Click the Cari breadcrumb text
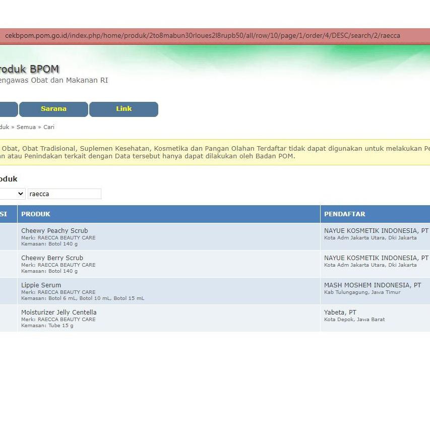Image resolution: width=430 pixels, height=430 pixels. (x=49, y=127)
